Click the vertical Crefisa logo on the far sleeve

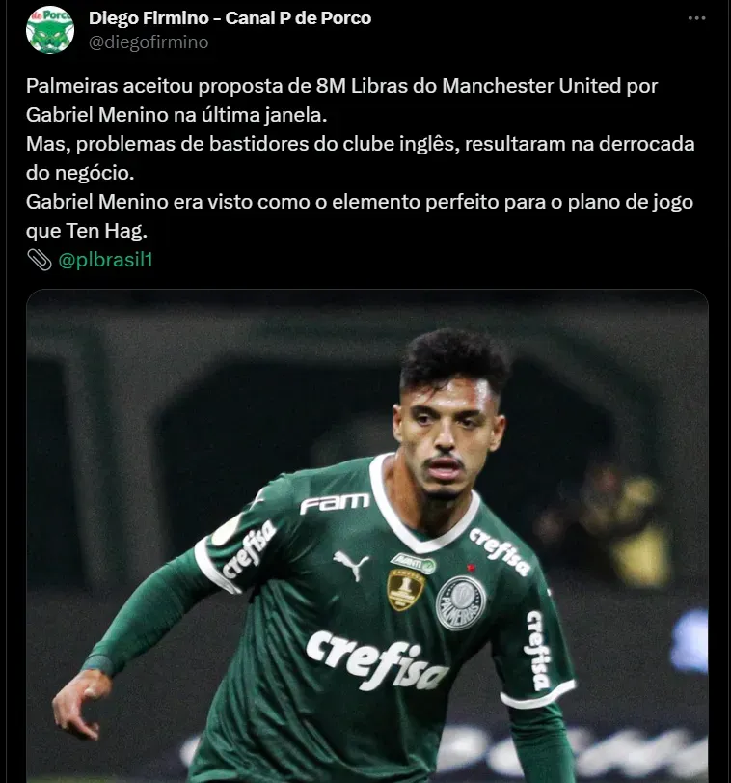pyautogui.click(x=539, y=651)
